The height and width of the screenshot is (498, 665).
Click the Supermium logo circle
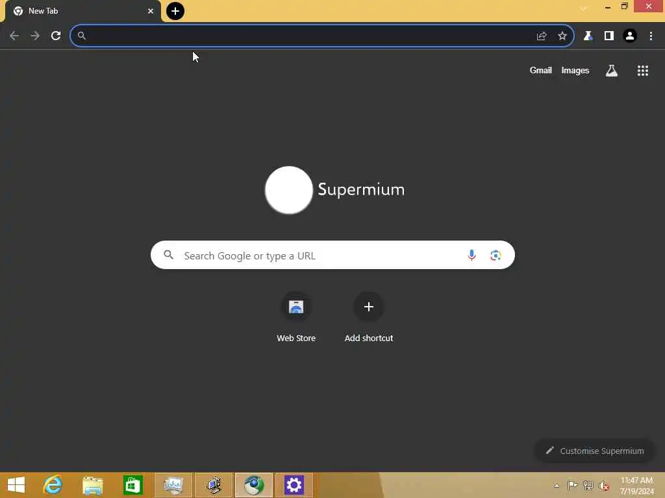tap(289, 190)
